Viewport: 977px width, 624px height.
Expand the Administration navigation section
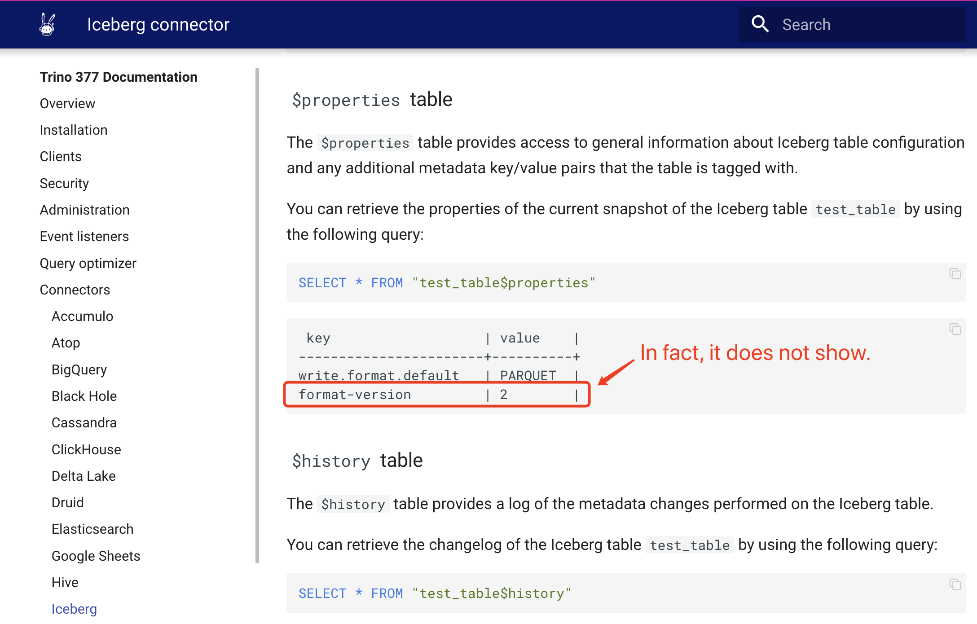pos(84,210)
